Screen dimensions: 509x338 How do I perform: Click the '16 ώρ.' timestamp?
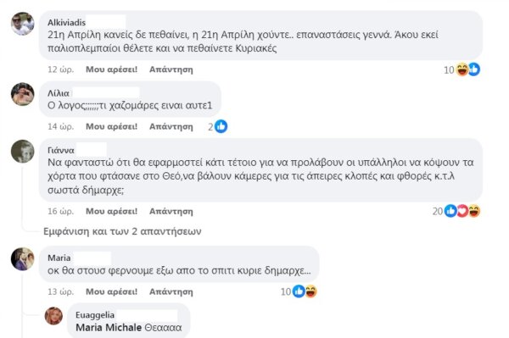click(61, 211)
